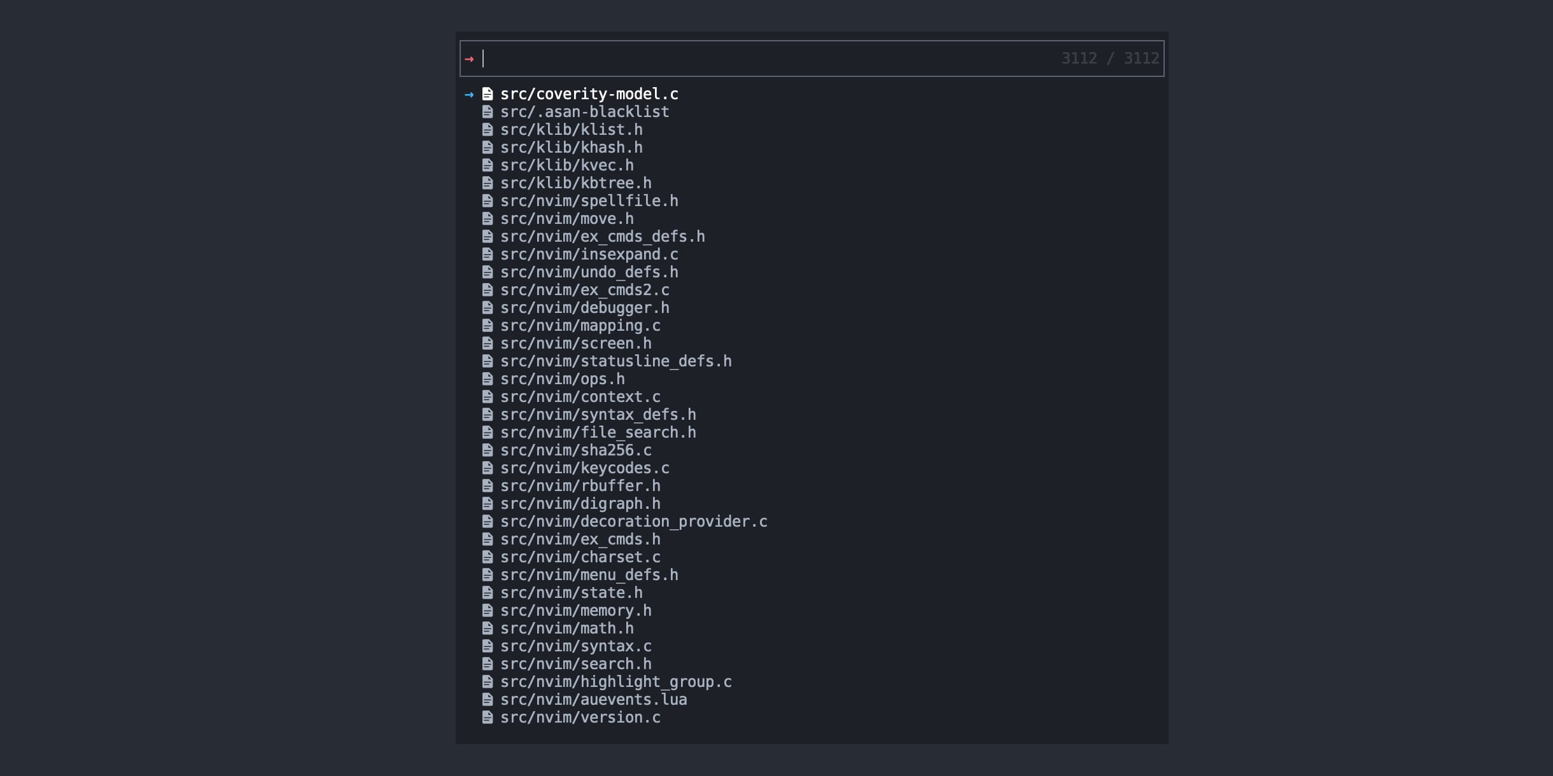This screenshot has height=776, width=1553.
Task: Click file icon next to src/nvim/insexpand.c
Action: tap(488, 254)
